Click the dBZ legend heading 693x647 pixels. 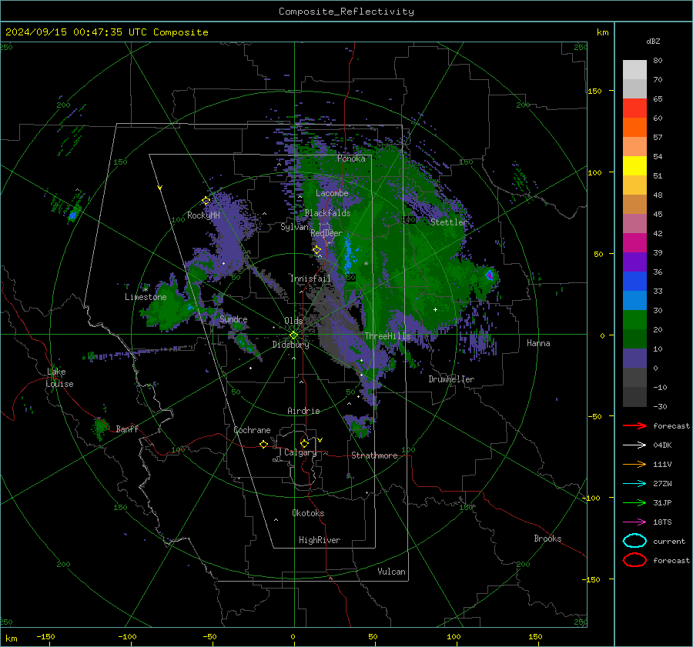click(653, 41)
